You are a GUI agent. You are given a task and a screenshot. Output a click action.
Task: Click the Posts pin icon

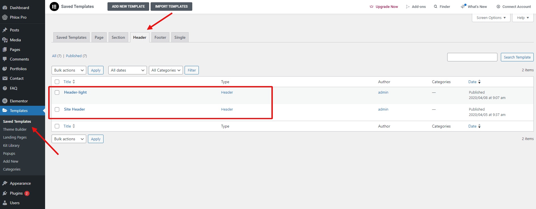(x=5, y=30)
